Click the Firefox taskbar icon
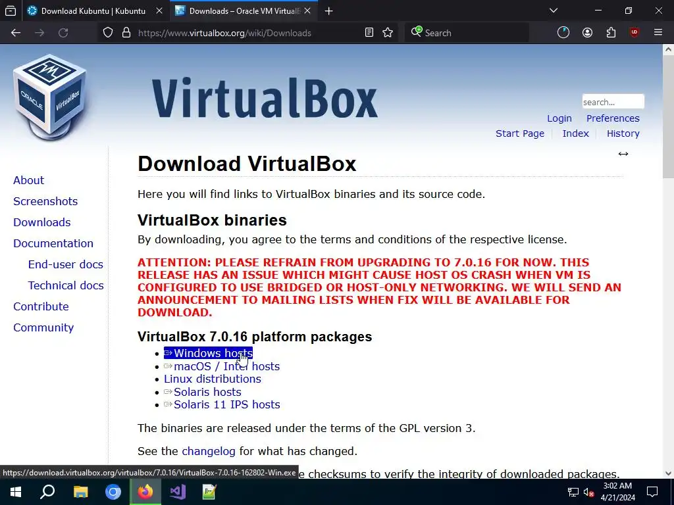This screenshot has height=505, width=674. pyautogui.click(x=145, y=492)
